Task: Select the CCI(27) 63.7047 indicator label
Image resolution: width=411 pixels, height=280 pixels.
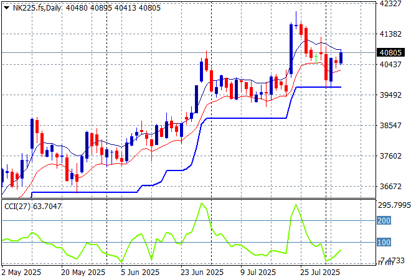Action: click(x=33, y=207)
